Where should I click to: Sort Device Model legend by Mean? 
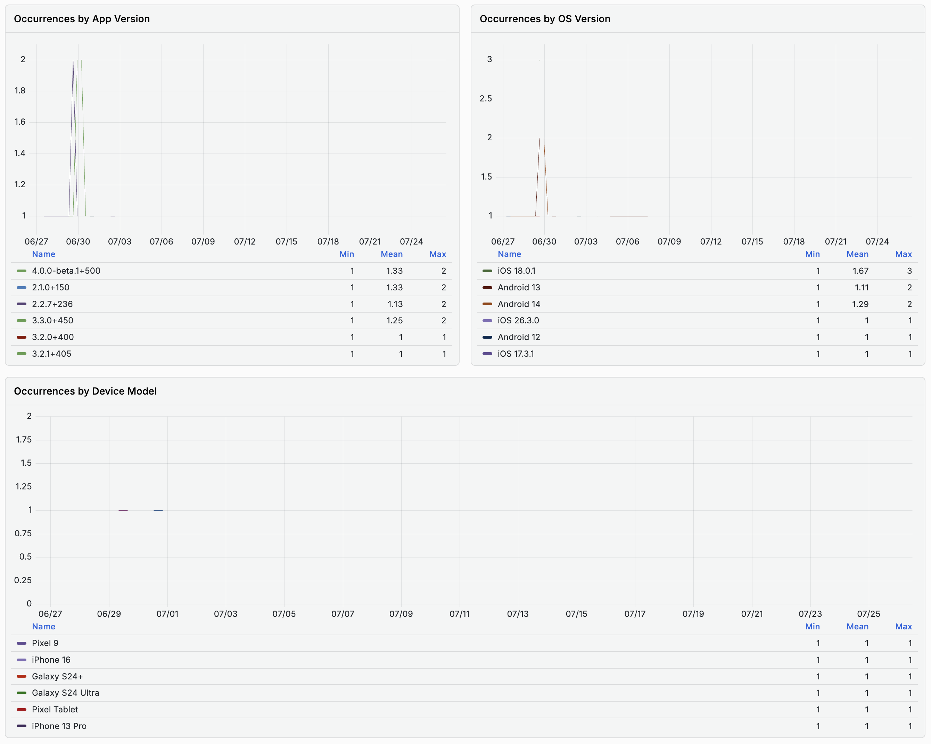(x=858, y=627)
